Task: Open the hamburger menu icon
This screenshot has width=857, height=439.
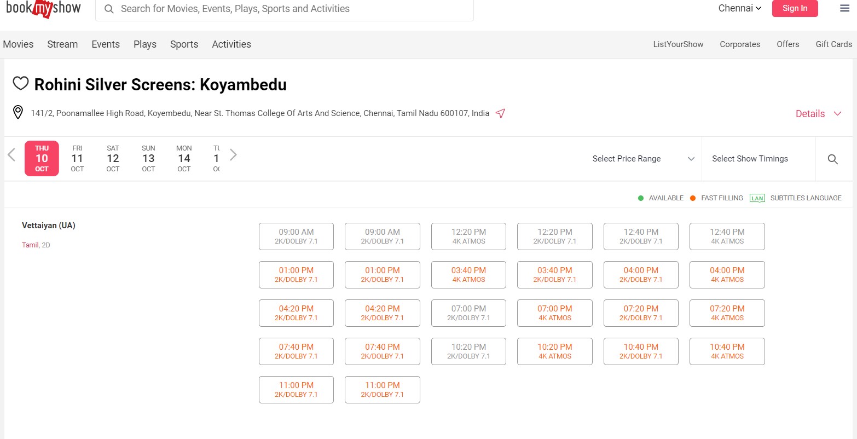Action: click(844, 8)
